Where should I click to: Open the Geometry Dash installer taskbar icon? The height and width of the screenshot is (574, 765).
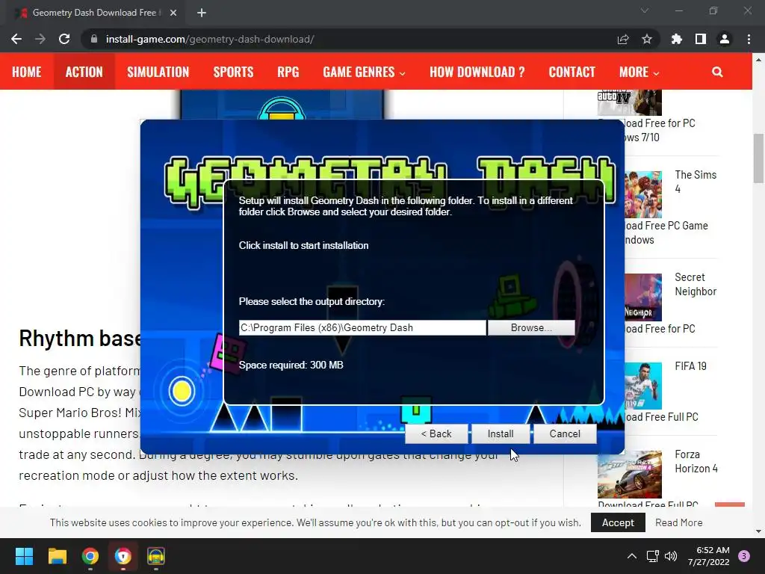click(x=156, y=556)
